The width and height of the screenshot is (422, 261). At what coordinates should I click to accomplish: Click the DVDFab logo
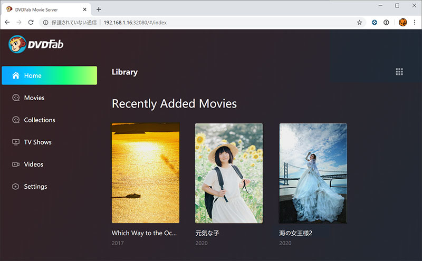click(36, 44)
